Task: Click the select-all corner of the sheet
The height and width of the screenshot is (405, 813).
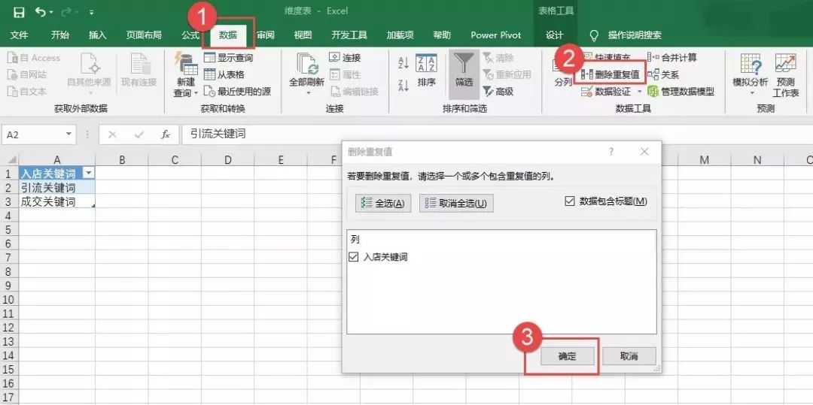Action: click(x=9, y=160)
